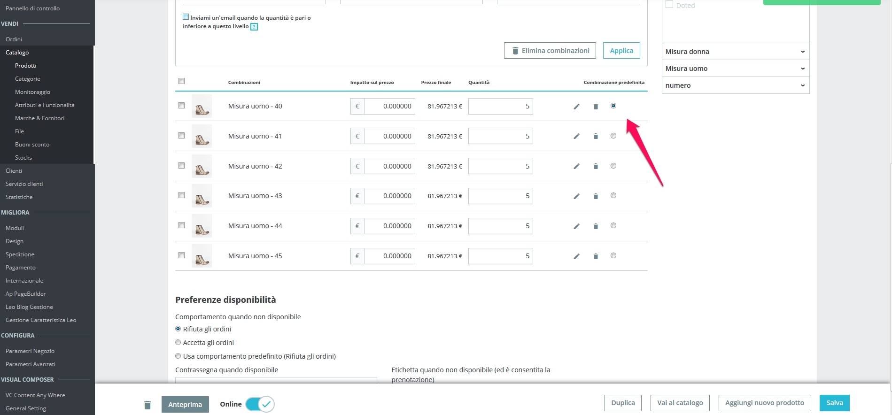Open the help icon next to email notification
The image size is (892, 415).
click(x=254, y=27)
